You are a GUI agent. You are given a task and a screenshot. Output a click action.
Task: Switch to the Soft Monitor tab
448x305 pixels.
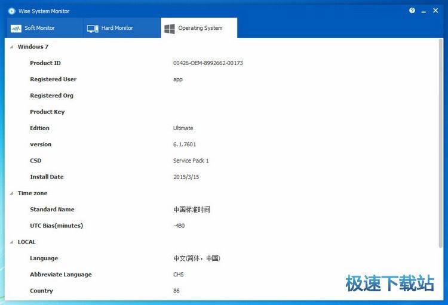[39, 28]
